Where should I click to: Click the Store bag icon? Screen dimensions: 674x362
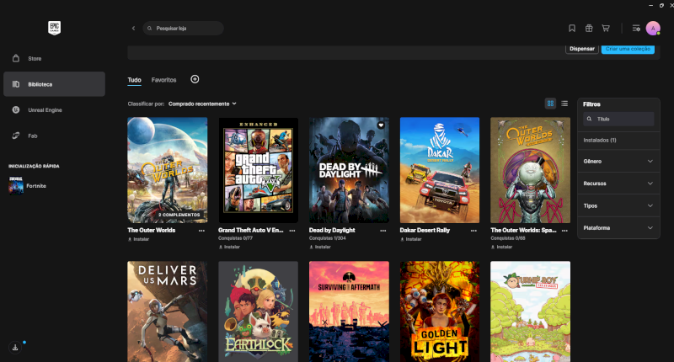[x=16, y=58]
